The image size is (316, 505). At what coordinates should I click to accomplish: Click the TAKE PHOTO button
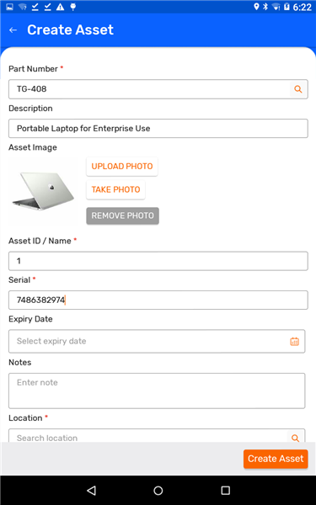point(115,189)
